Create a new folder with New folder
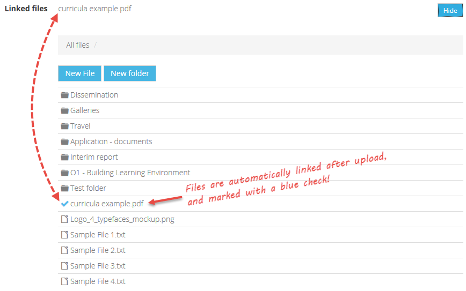Viewport: 466px width, 291px height. pos(130,73)
